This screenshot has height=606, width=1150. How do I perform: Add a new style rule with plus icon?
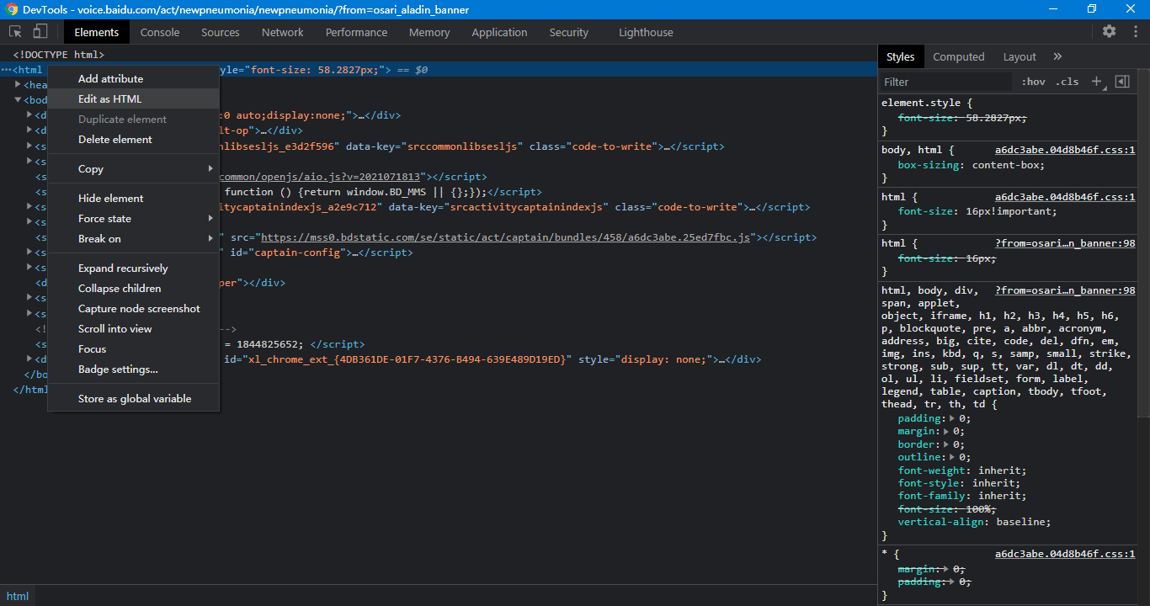point(1096,82)
